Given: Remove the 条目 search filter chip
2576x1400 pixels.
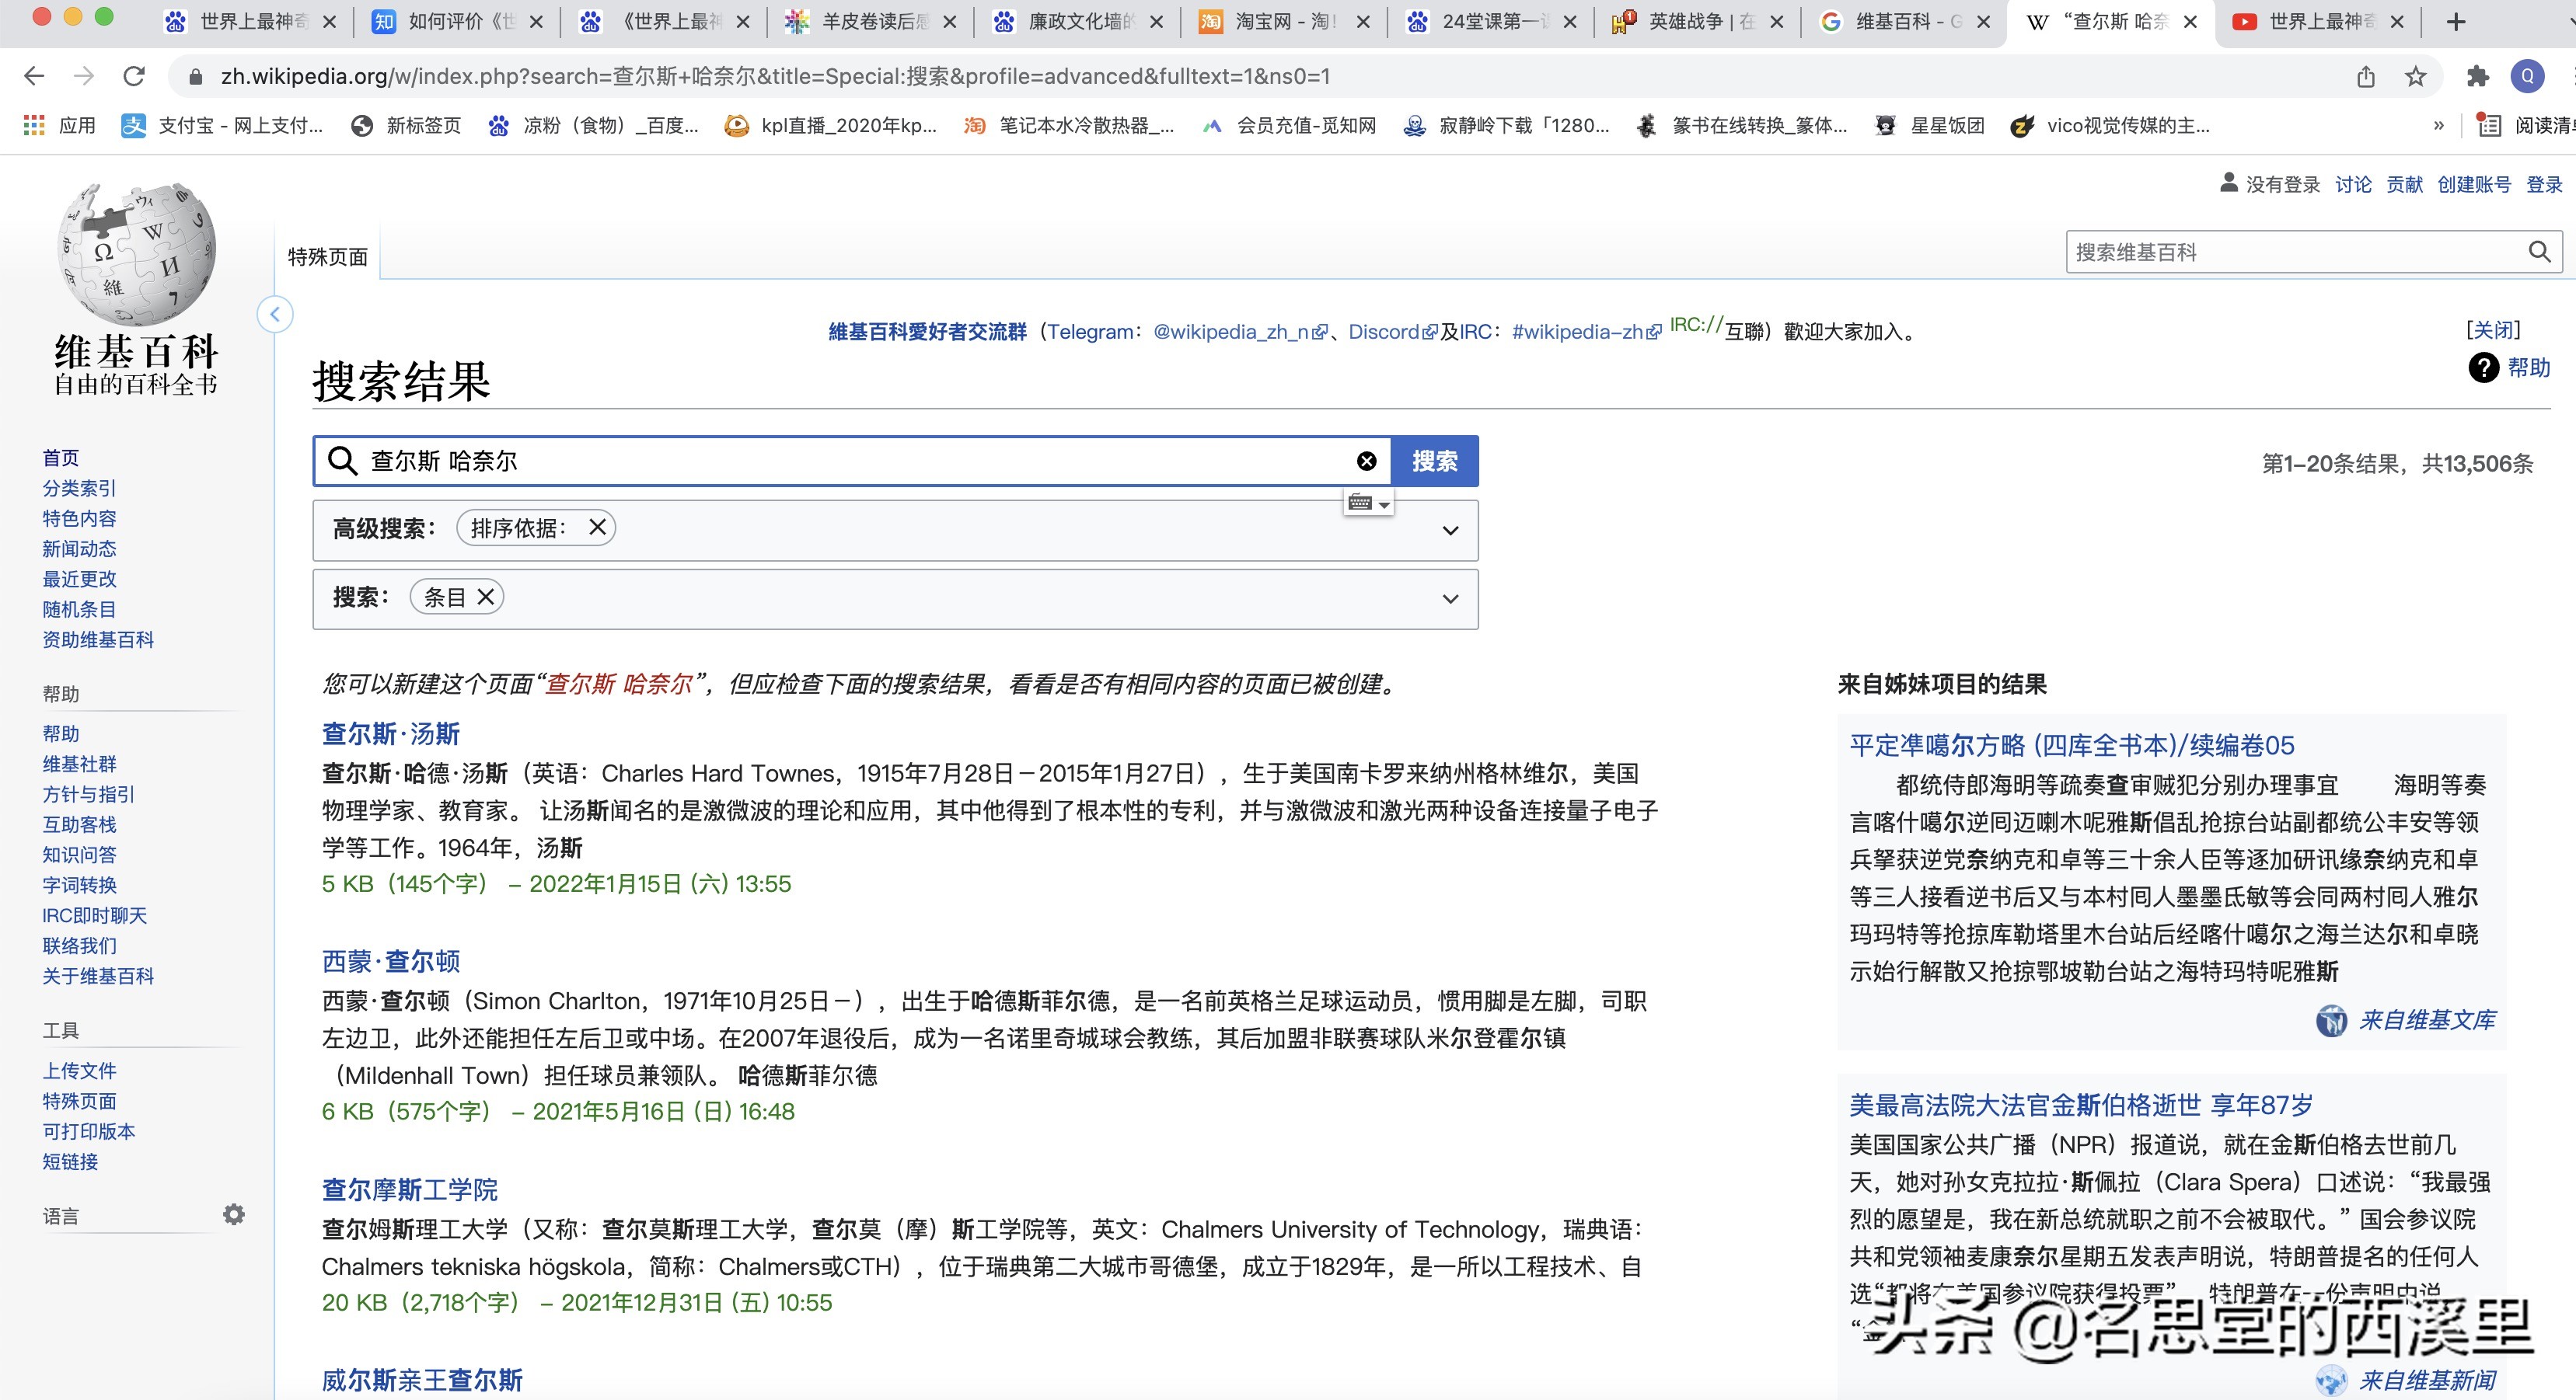Looking at the screenshot, I should (487, 597).
